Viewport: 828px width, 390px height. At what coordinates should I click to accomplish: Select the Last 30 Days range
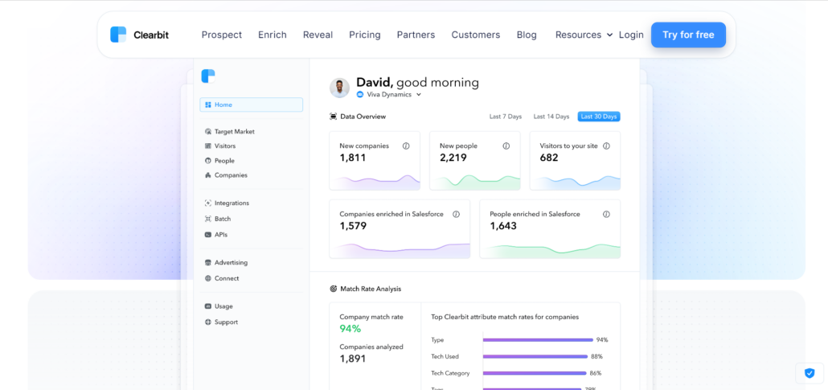tap(599, 117)
